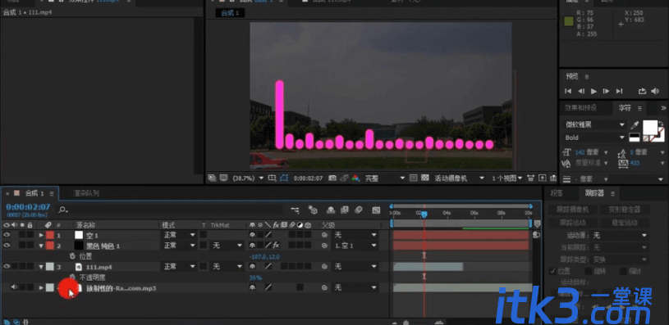Click the white fill color swatch

click(650, 127)
